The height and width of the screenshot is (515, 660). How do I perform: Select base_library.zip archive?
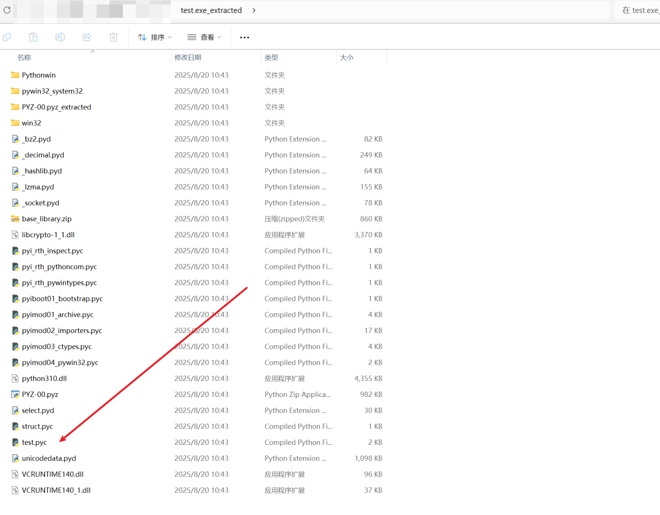click(x=47, y=219)
